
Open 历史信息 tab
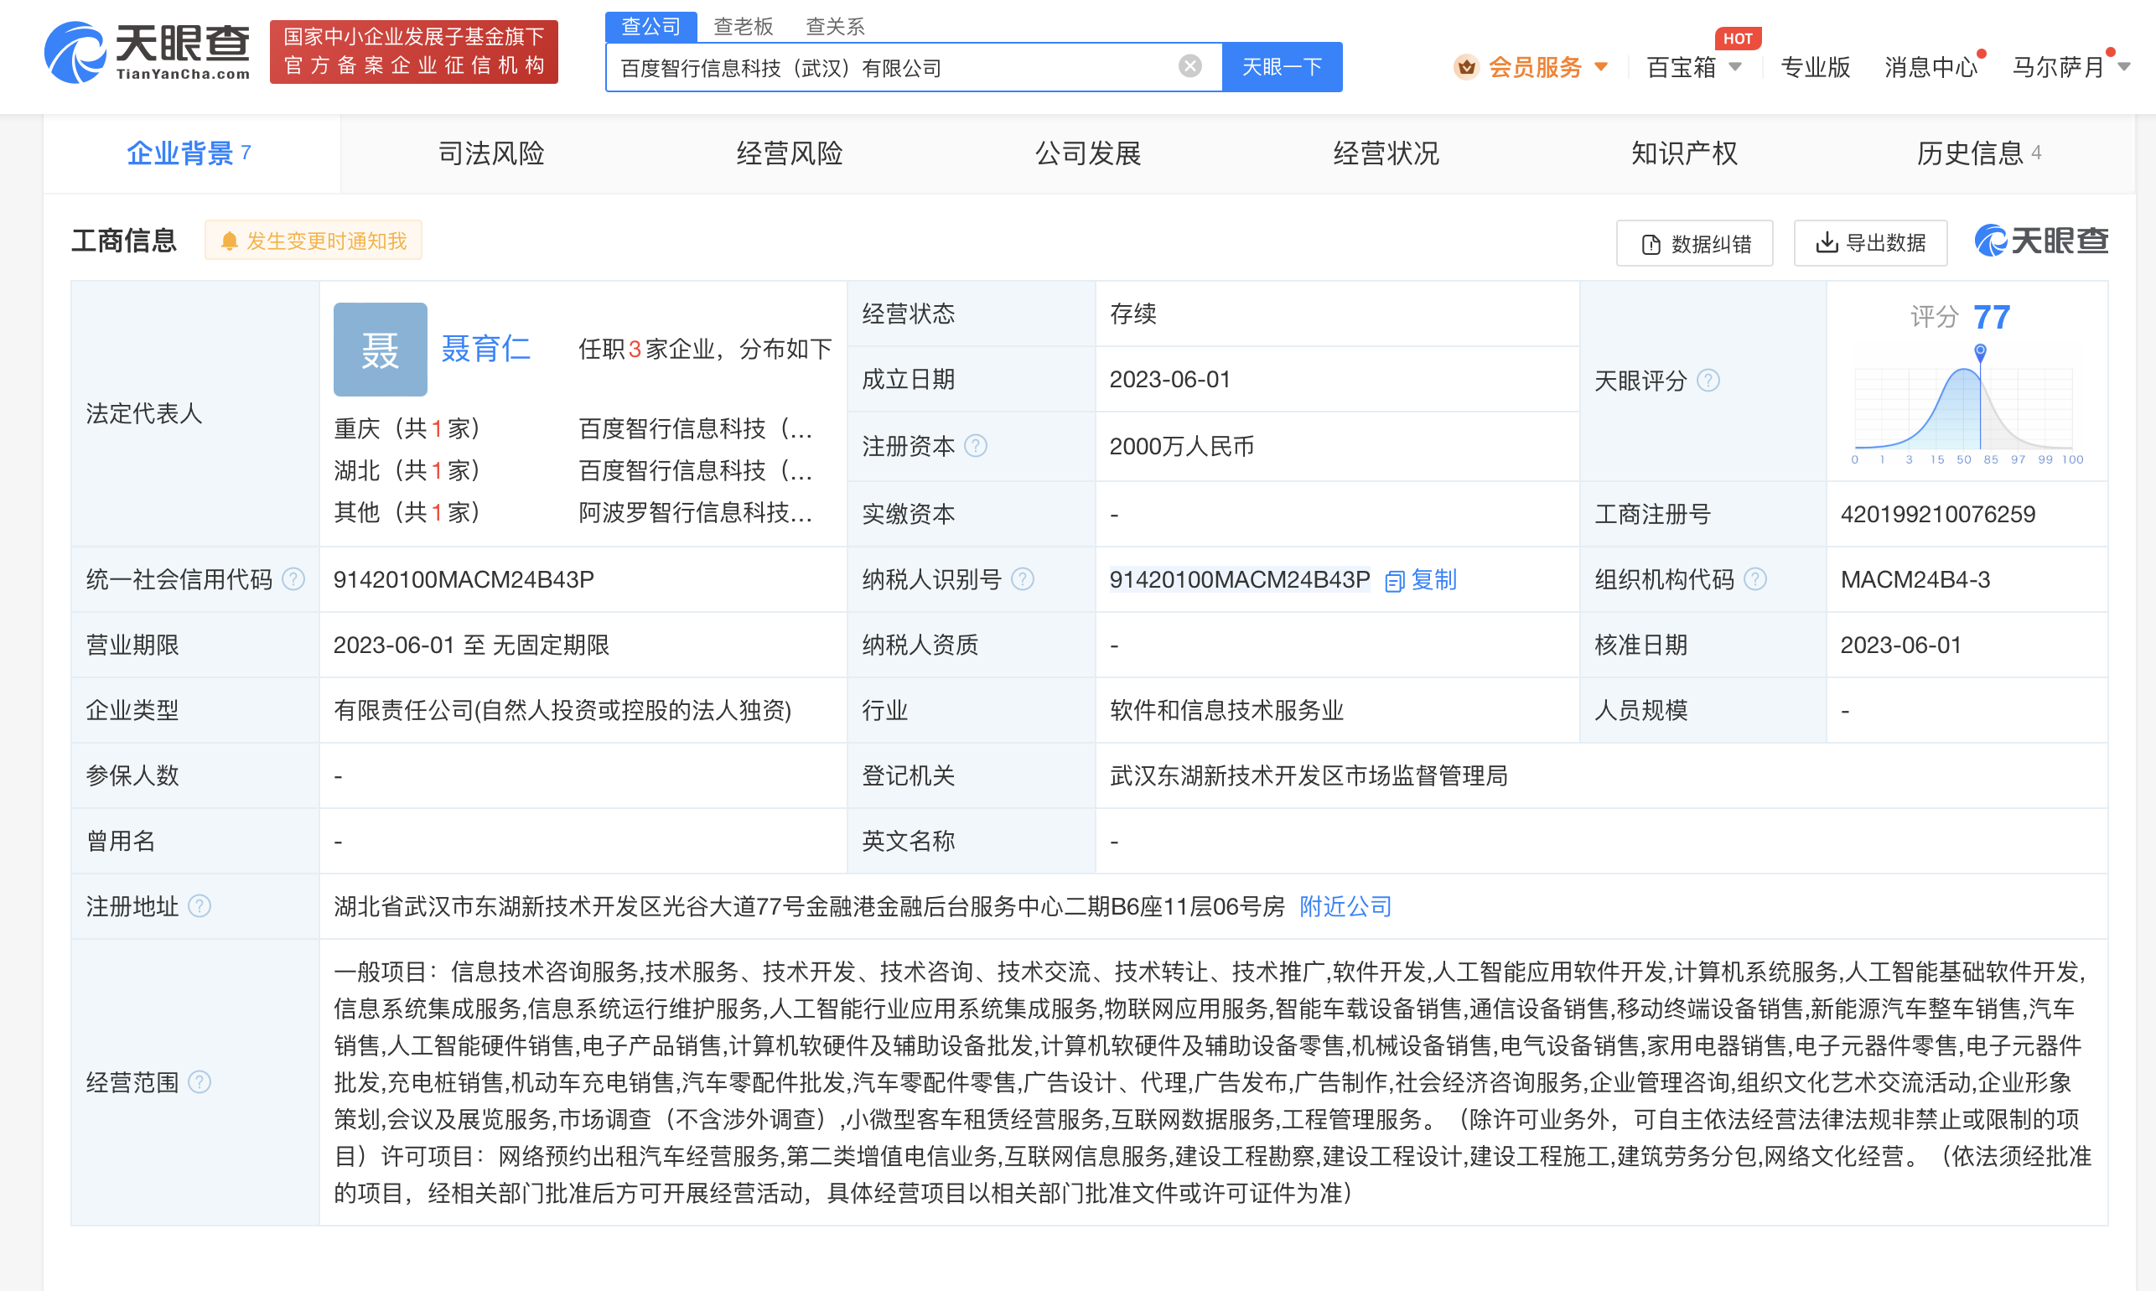coord(1980,153)
